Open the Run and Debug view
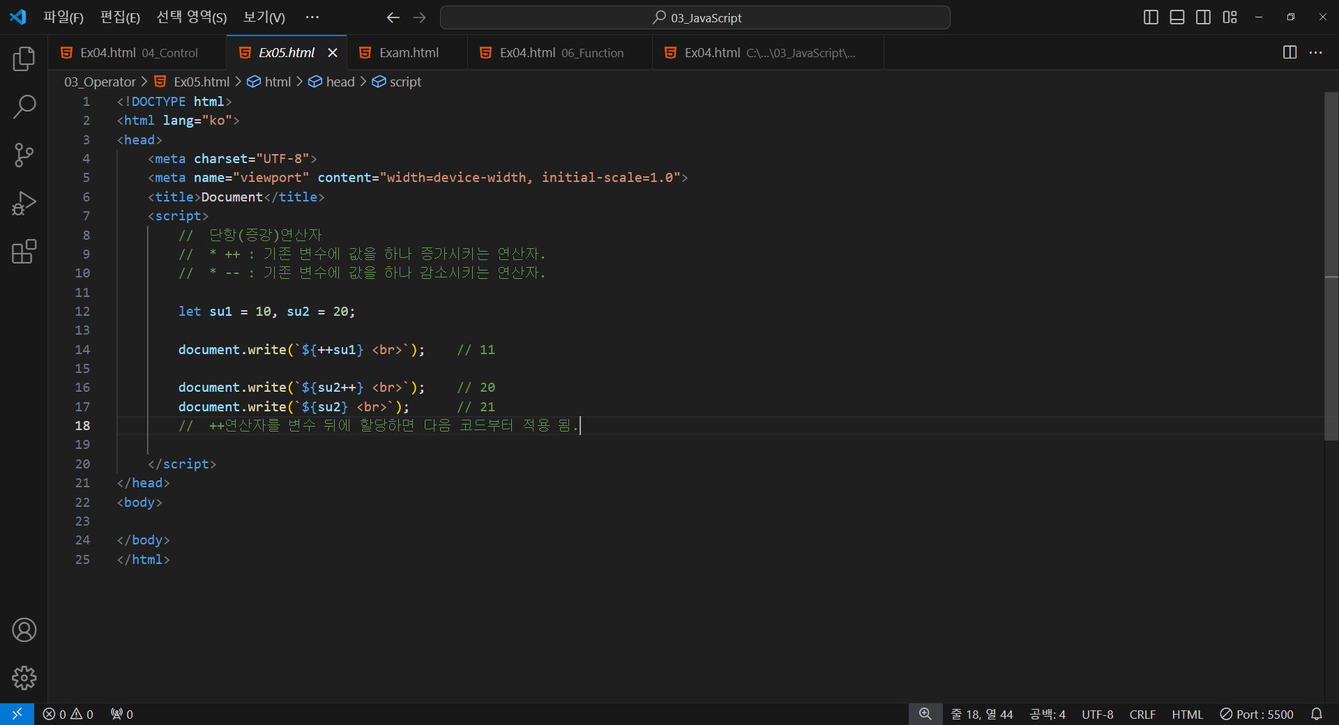This screenshot has width=1339, height=725. coord(24,204)
